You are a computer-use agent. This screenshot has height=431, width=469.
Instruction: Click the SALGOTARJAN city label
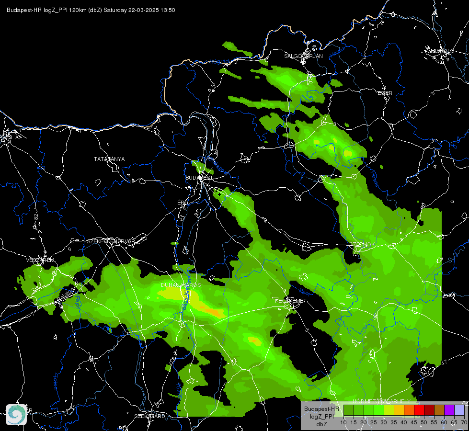[x=303, y=56]
